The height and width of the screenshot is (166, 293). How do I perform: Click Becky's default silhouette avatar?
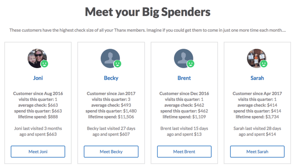110,59
